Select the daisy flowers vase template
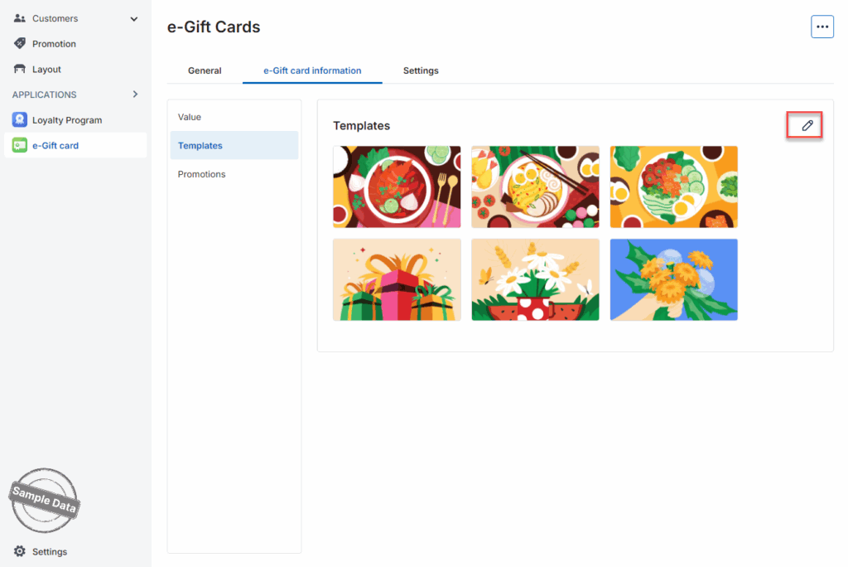The height and width of the screenshot is (567, 848). click(536, 279)
